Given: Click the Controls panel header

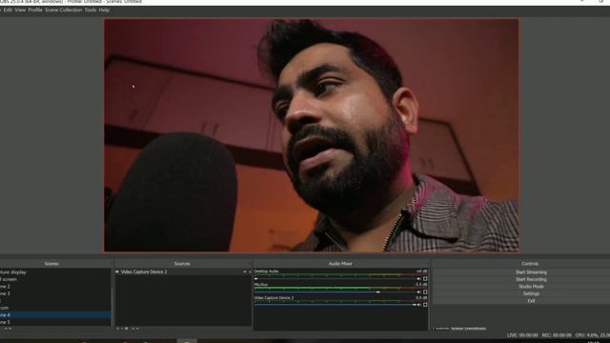Looking at the screenshot, I should click(x=530, y=264).
